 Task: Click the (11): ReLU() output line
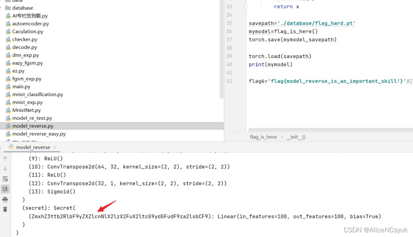point(47,175)
